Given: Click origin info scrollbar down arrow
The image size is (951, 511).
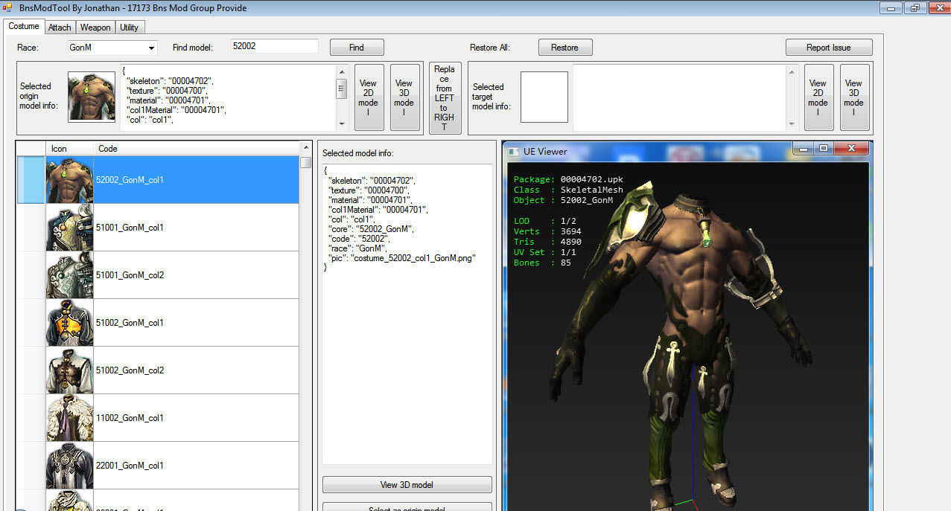Looking at the screenshot, I should 342,124.
